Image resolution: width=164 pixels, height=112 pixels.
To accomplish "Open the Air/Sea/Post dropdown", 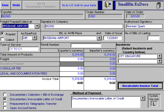I will coord(35,38).
